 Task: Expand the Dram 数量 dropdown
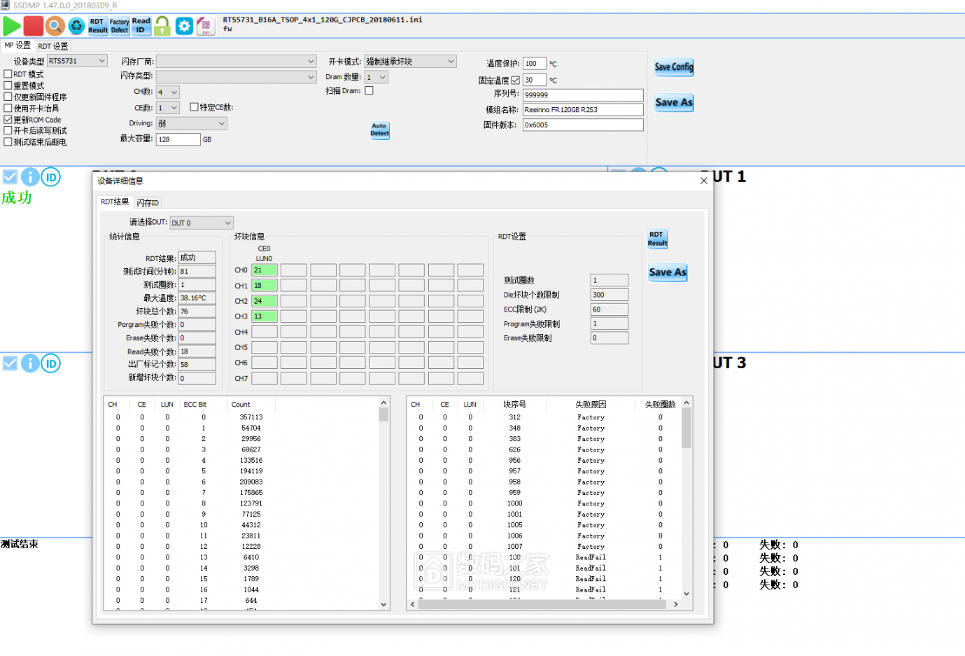pos(376,77)
